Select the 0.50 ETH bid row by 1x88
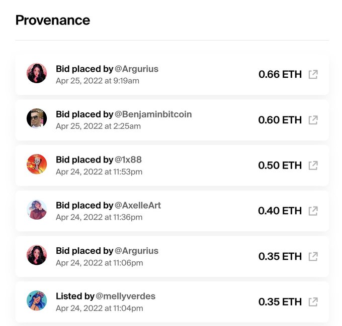 coord(172,166)
